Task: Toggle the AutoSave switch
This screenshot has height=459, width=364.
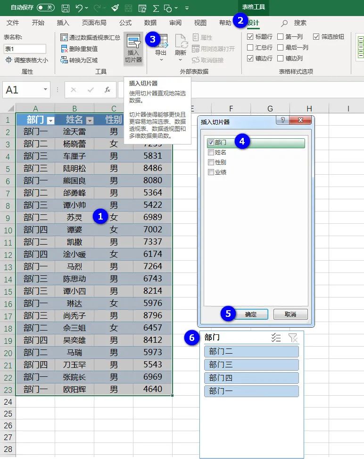Action: [x=46, y=8]
